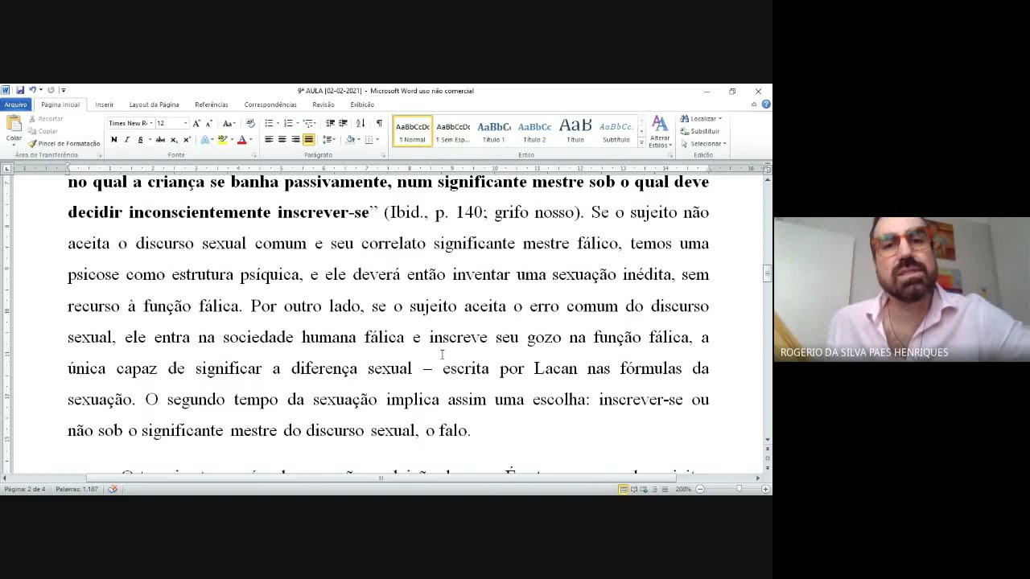The height and width of the screenshot is (579, 1030).
Task: Click Alterar Estilos button
Action: [660, 132]
